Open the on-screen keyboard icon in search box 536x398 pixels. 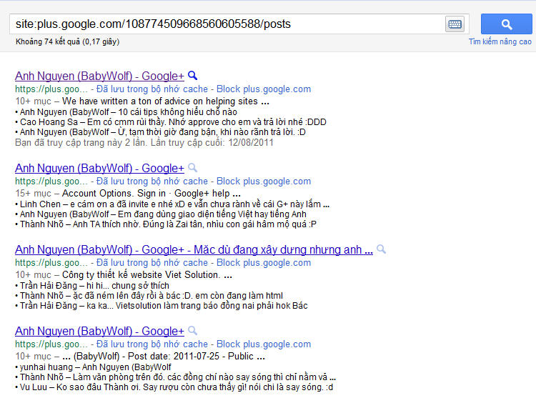[x=455, y=24]
